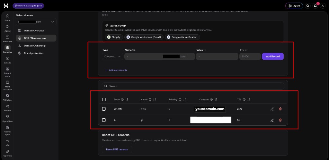Click the Hostinger logo icon
Image resolution: width=329 pixels, height=160 pixels.
tap(6, 6)
